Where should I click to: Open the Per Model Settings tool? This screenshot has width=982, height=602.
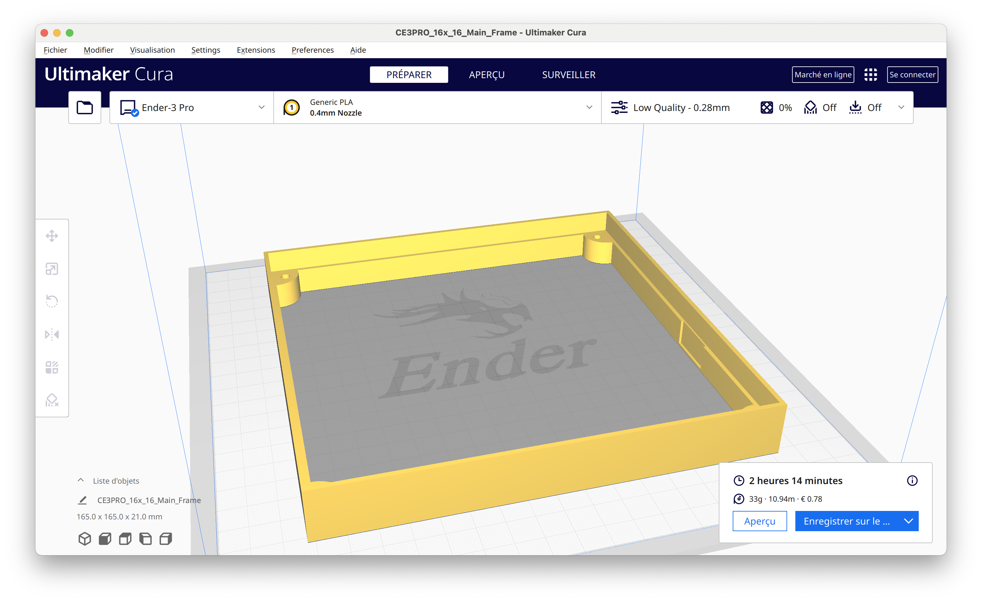click(52, 367)
